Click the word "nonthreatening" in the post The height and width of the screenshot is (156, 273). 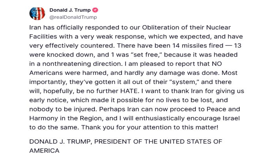(x=67, y=64)
